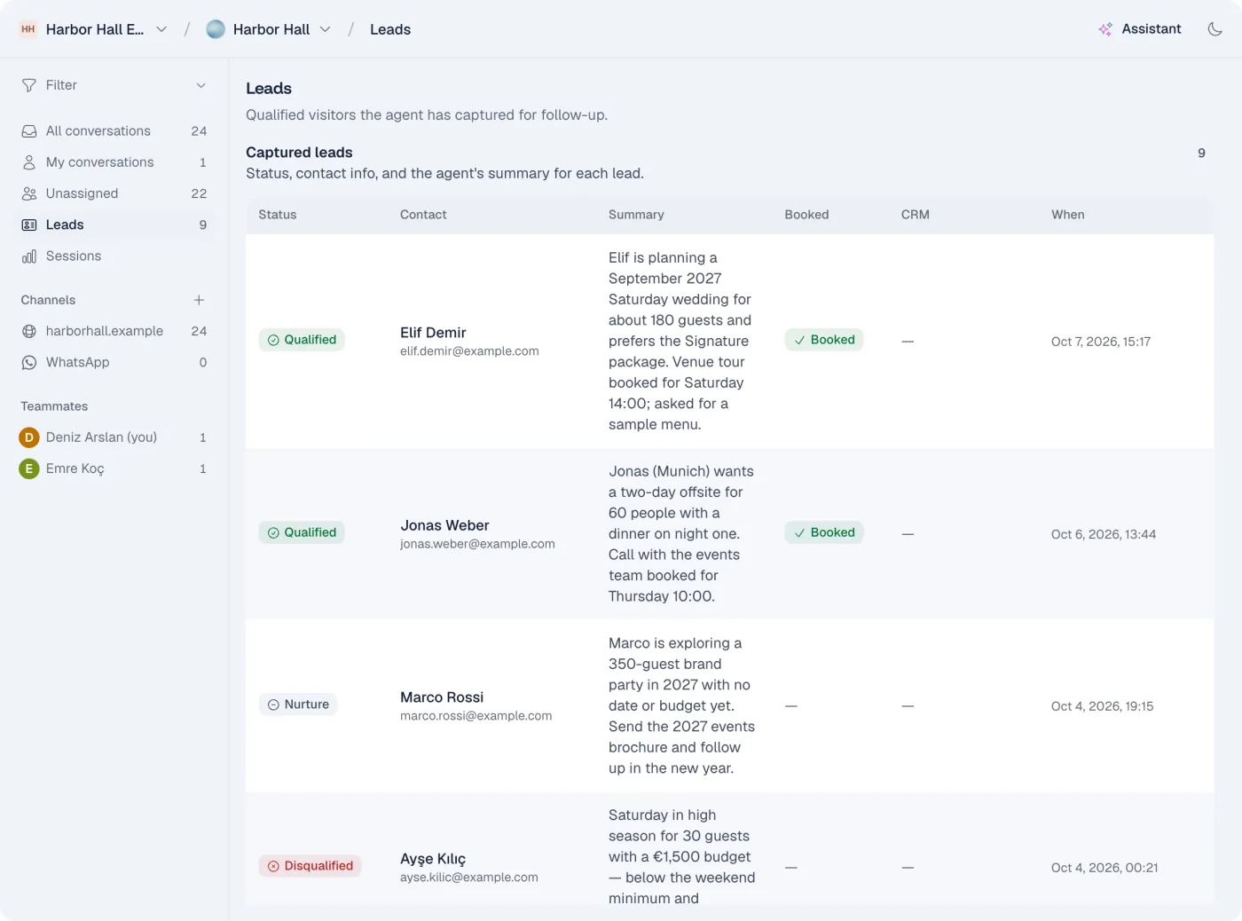Click the When column header
Screen dimensions: 1242x921
(1068, 215)
